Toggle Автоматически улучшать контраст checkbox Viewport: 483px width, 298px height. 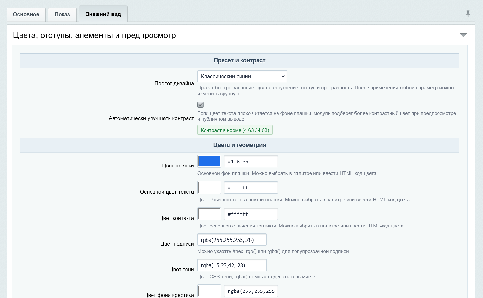coord(201,105)
